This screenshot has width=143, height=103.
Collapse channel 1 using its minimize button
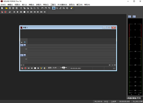click(25, 45)
